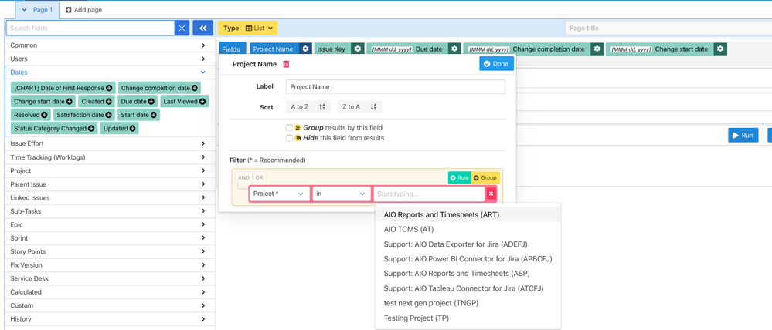This screenshot has height=330, width=772.
Task: Toggle Group results by this field checkbox
Action: click(290, 128)
